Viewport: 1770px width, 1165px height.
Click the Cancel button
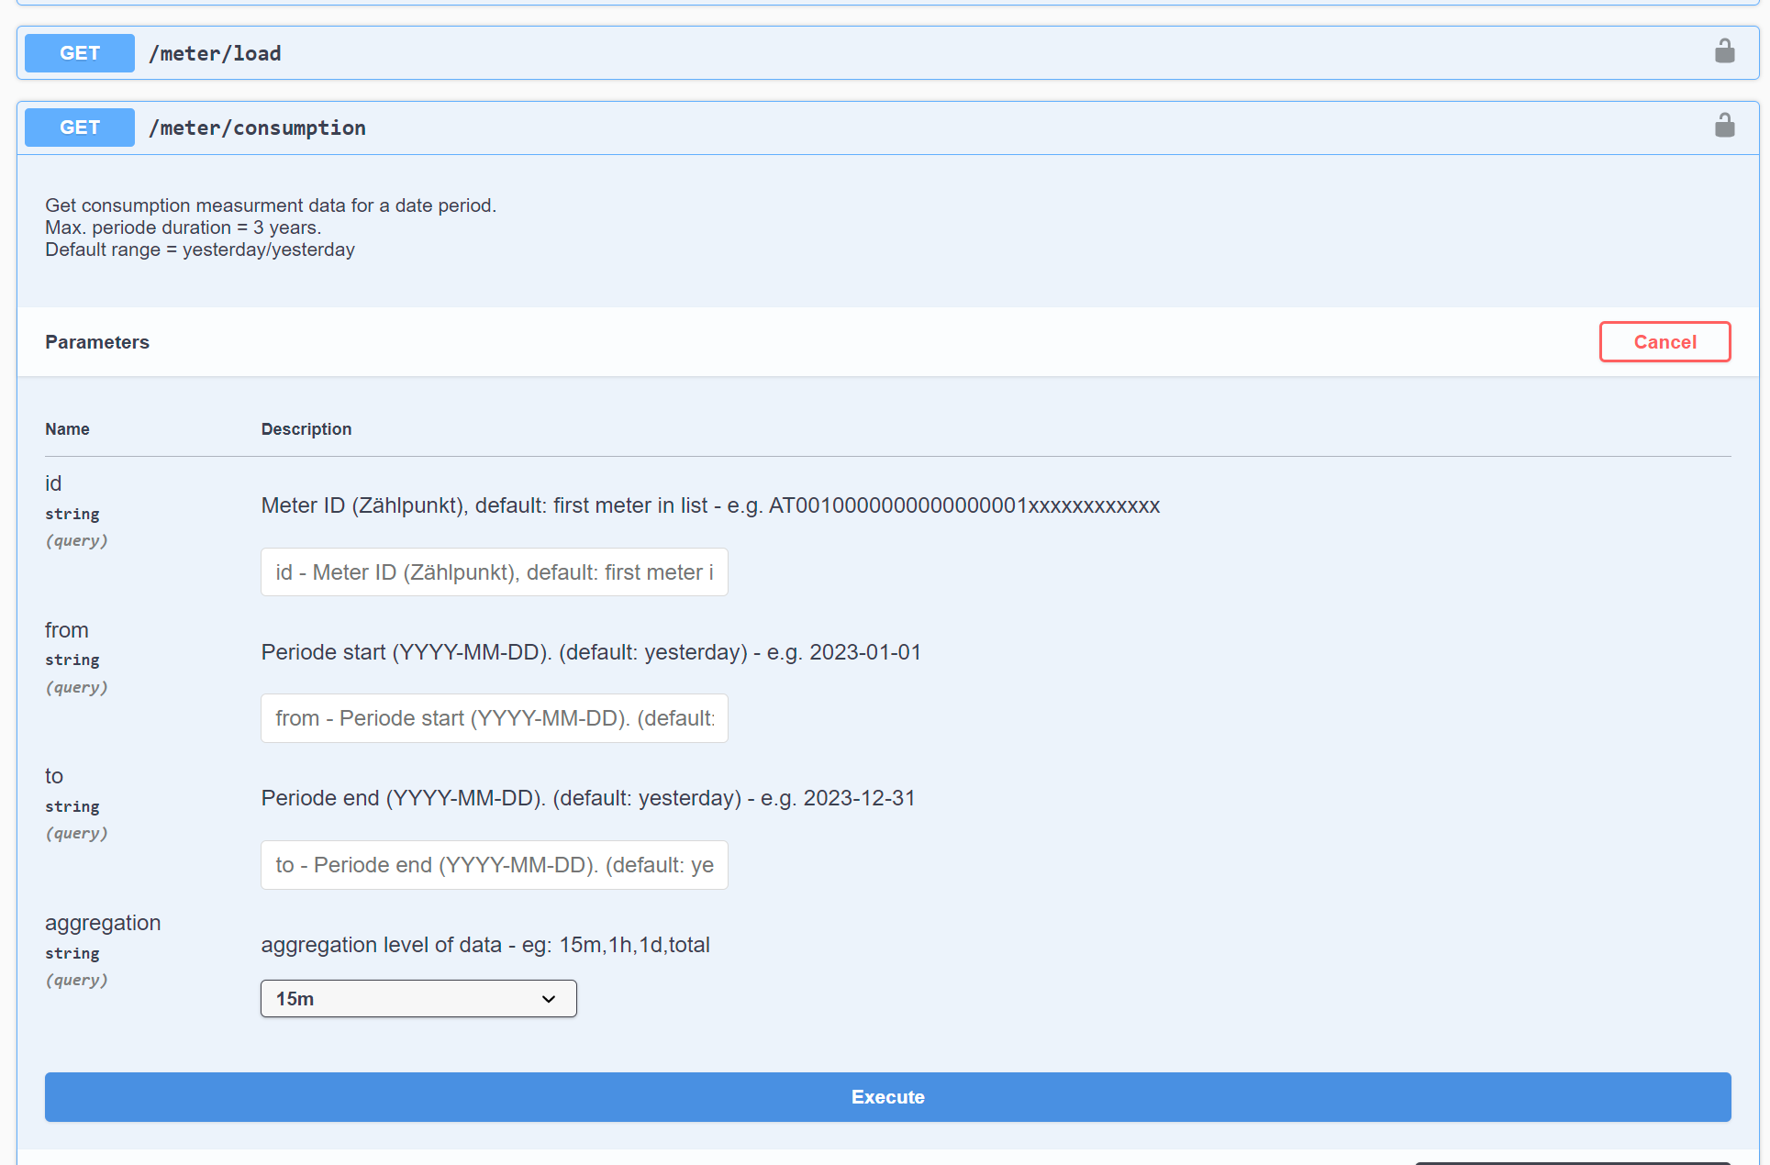(x=1664, y=341)
